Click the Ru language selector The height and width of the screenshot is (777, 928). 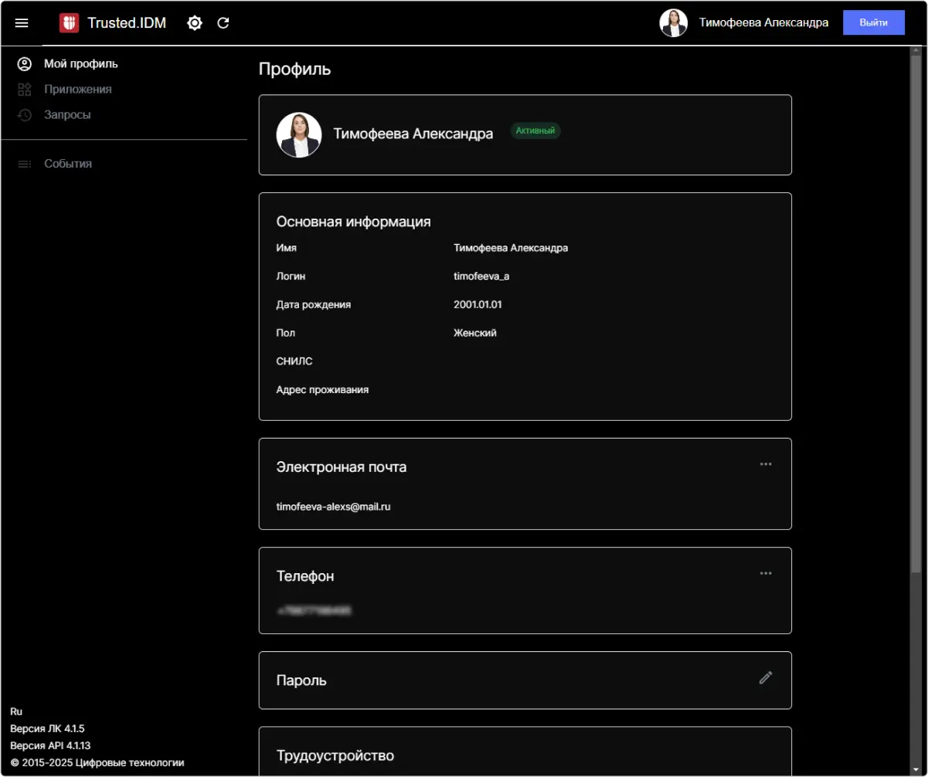pos(16,711)
